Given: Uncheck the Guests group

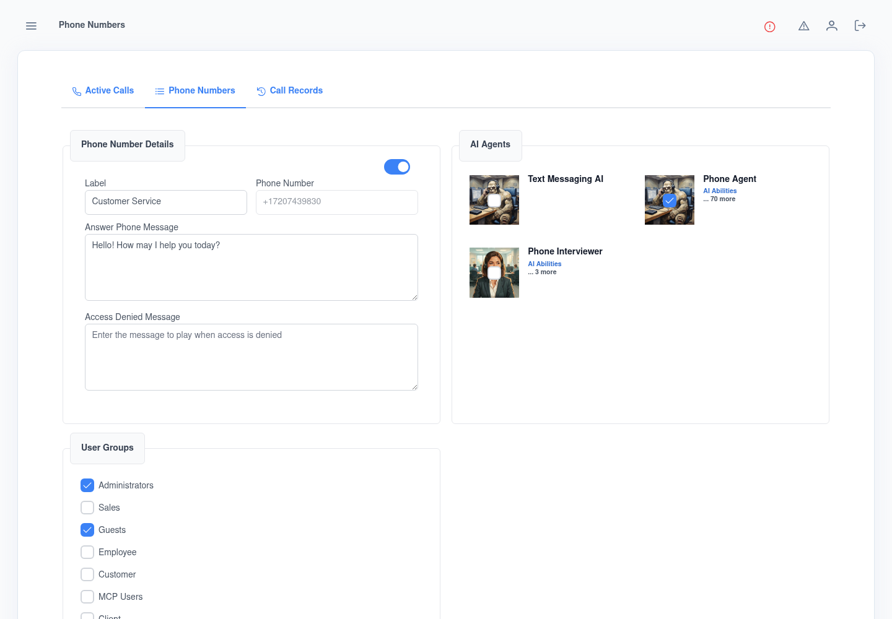Looking at the screenshot, I should pos(87,530).
